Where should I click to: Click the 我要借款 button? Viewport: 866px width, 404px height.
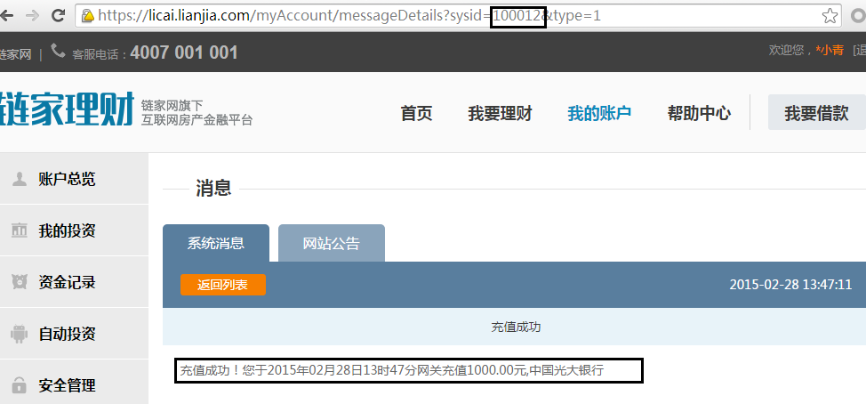point(816,112)
